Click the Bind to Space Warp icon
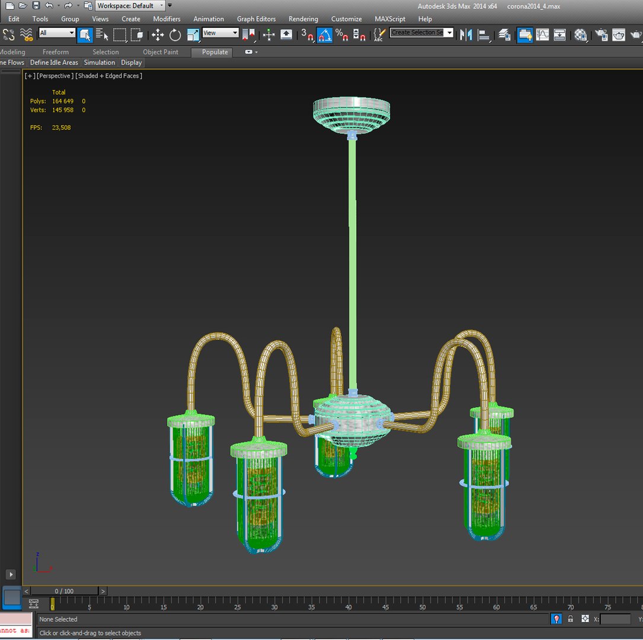Screen dimensions: 643x640 tap(27, 35)
